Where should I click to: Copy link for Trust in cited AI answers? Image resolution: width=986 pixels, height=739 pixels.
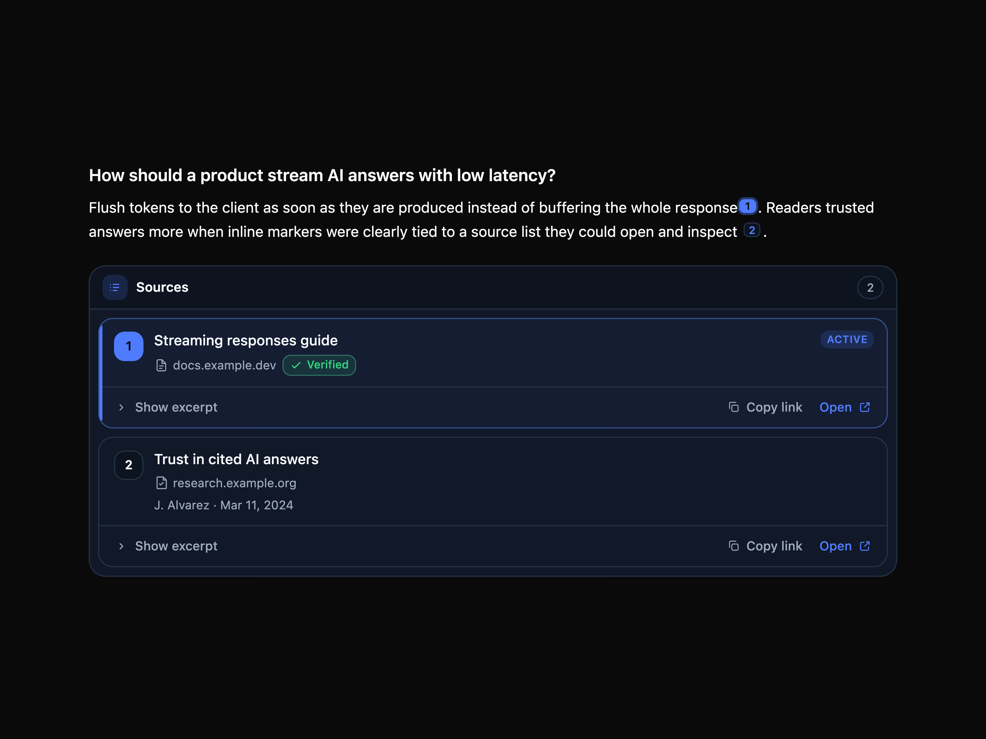tap(765, 546)
